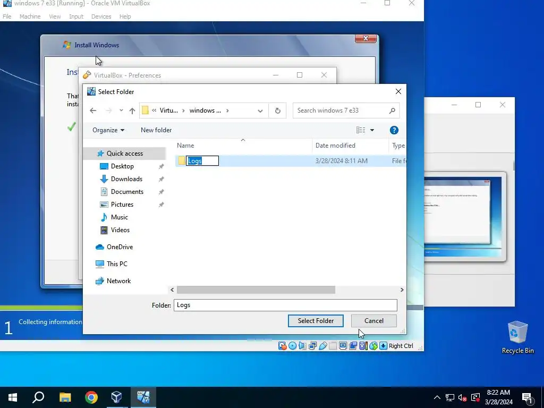Show hidden tray icons
Screen dimensions: 544x408
coord(437,397)
